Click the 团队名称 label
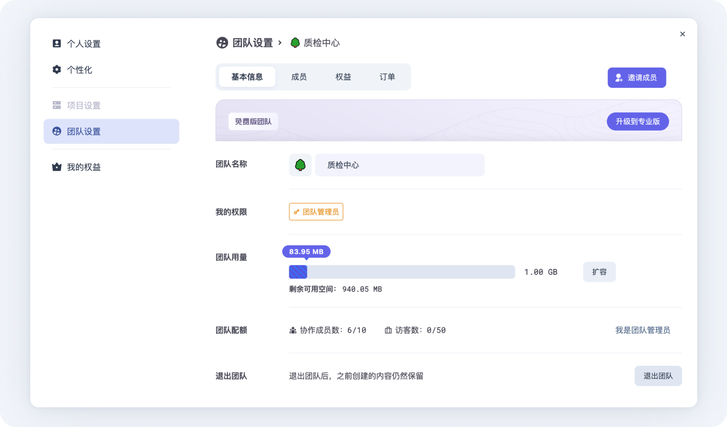This screenshot has height=427, width=727. point(231,164)
